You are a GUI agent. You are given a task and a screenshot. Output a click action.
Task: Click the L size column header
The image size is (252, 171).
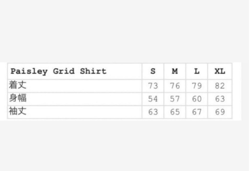click(197, 71)
